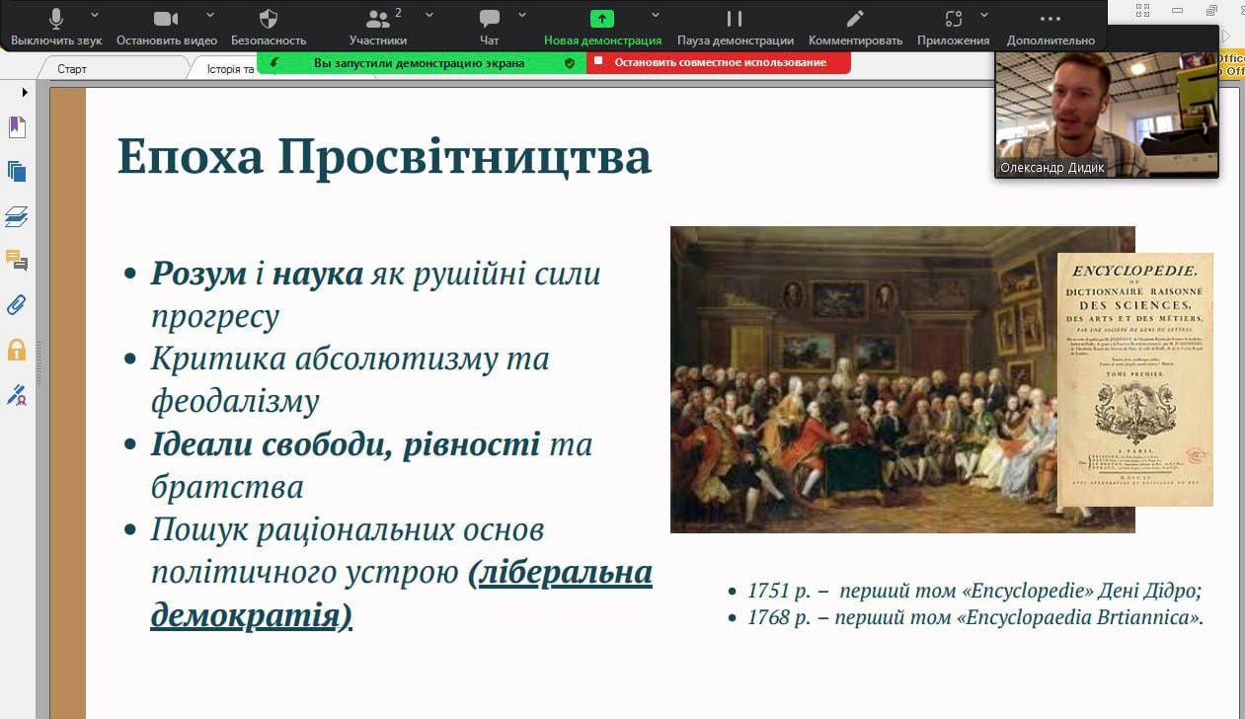The width and height of the screenshot is (1245, 719).
Task: Open the Layers panel icon
Action: [x=17, y=216]
